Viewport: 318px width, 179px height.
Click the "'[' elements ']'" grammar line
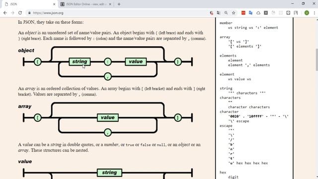245,46
